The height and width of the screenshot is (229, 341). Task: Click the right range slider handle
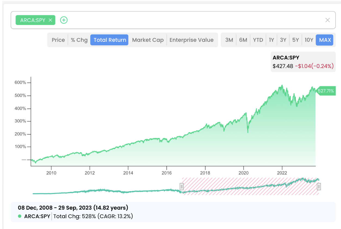319,186
